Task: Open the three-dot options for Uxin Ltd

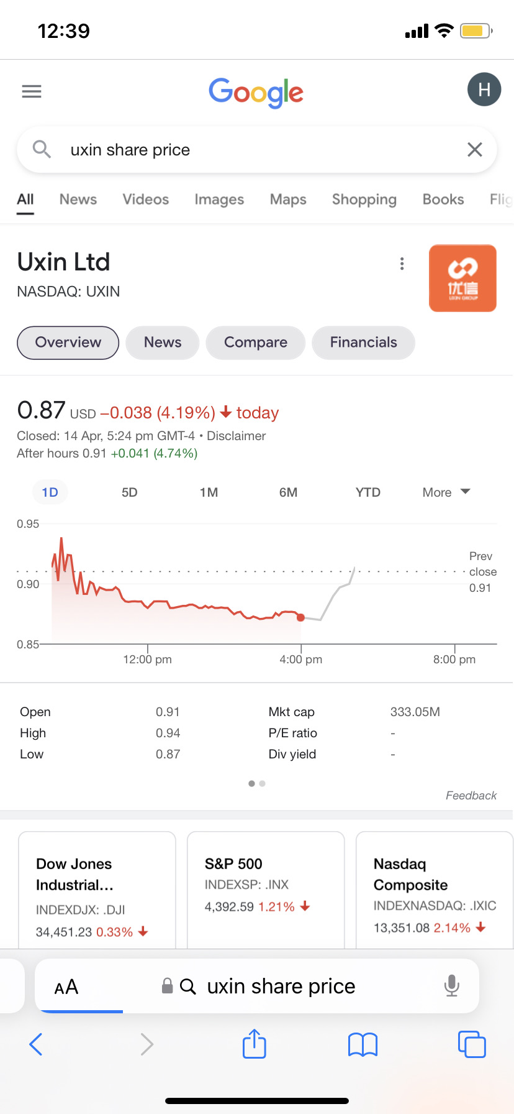Action: [x=402, y=264]
